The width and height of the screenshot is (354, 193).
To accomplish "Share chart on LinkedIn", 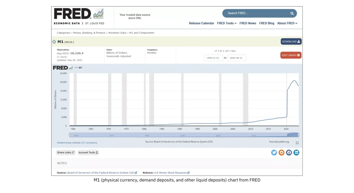I will tap(296, 153).
